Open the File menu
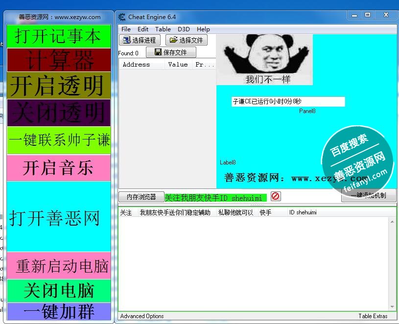This screenshot has width=399, height=324. point(126,29)
